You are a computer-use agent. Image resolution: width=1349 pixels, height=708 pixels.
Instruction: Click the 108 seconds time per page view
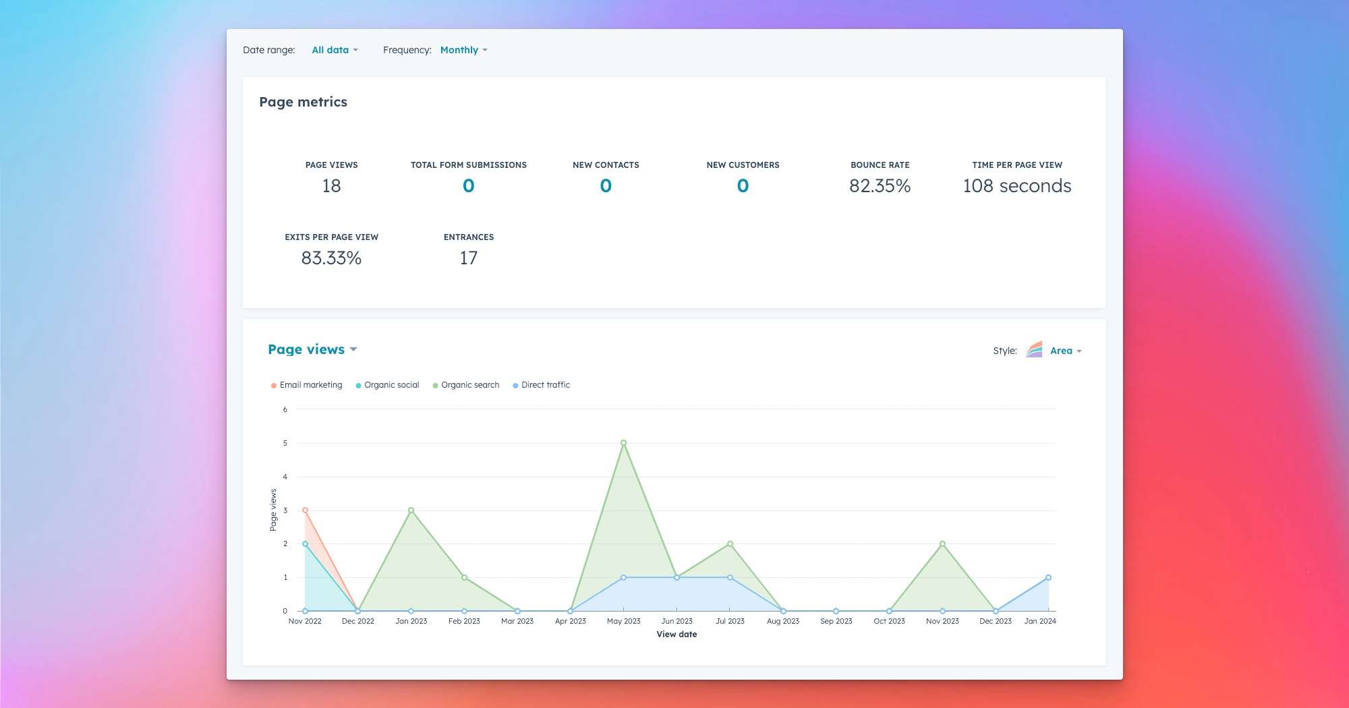point(1017,186)
